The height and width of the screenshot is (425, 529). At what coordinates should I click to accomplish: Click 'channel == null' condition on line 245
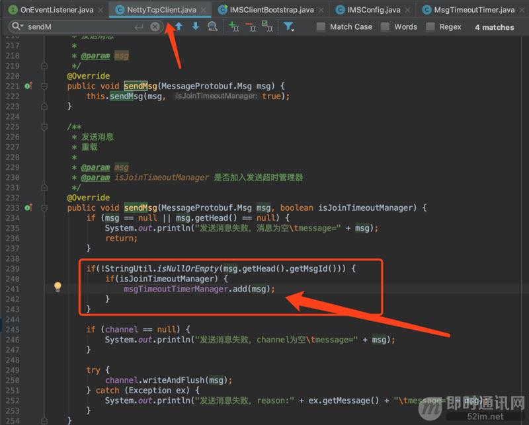click(x=140, y=330)
